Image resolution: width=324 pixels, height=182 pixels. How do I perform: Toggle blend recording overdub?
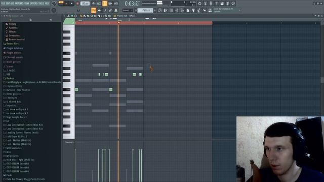coord(110,4)
